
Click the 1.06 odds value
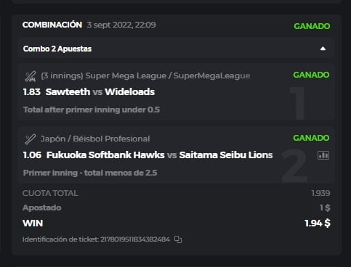point(32,155)
